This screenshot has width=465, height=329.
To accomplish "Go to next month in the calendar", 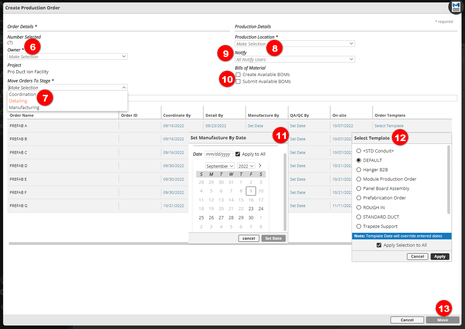I will [x=260, y=166].
